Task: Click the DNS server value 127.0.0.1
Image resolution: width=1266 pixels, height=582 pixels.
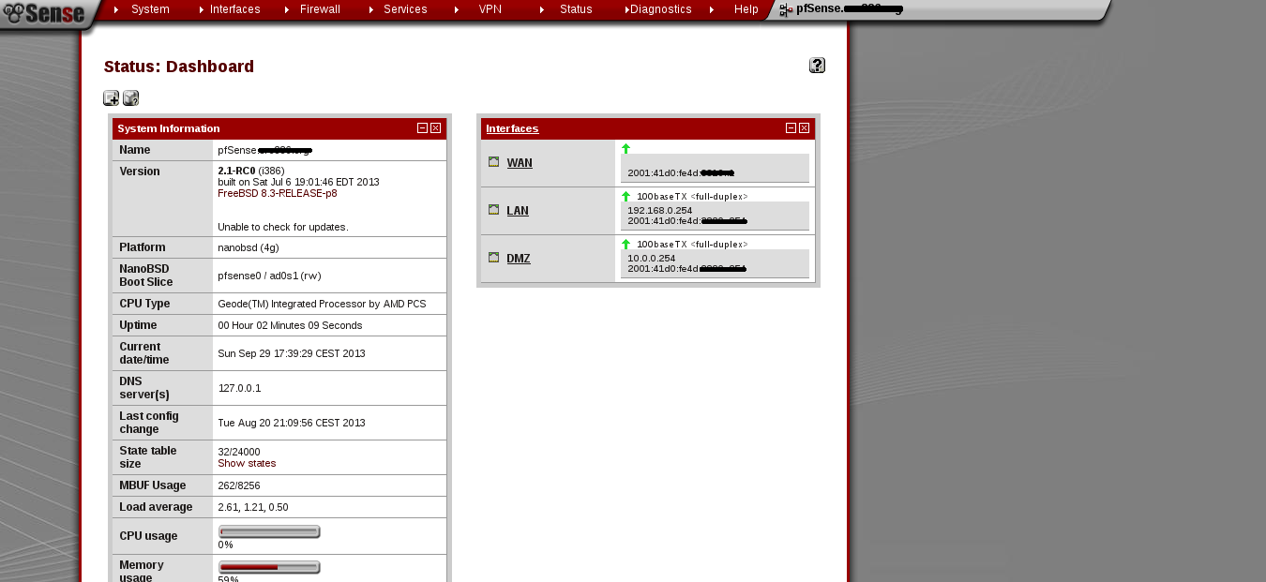Action: 239,388
